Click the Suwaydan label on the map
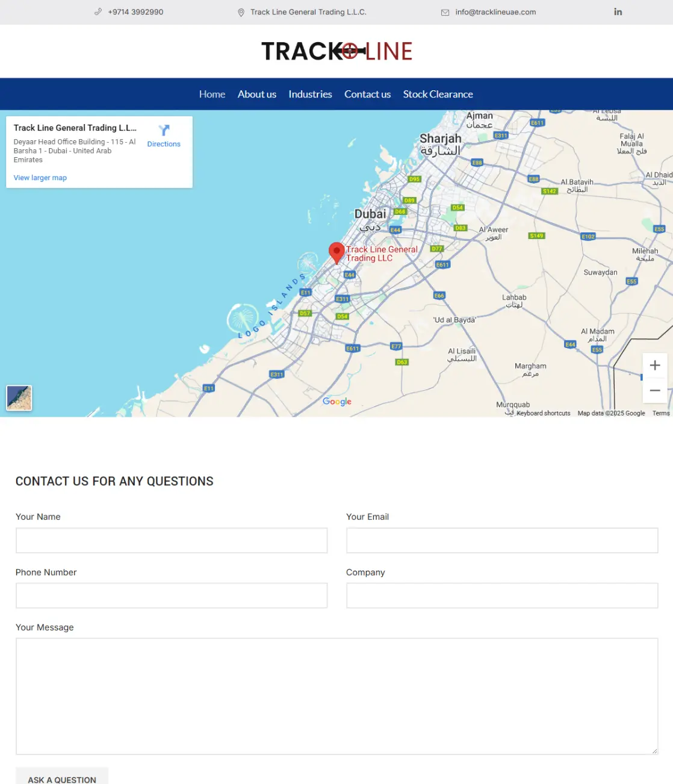This screenshot has width=673, height=784. click(x=600, y=273)
